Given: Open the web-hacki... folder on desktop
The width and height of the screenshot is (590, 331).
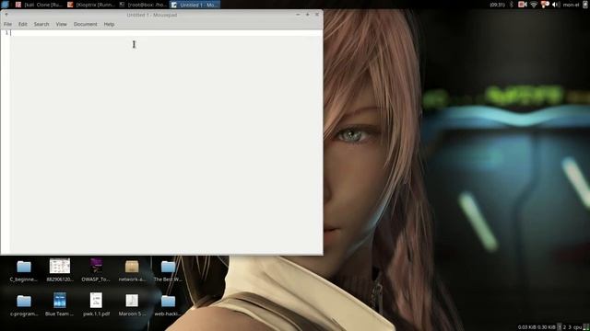Looking at the screenshot, I should pyautogui.click(x=168, y=304).
